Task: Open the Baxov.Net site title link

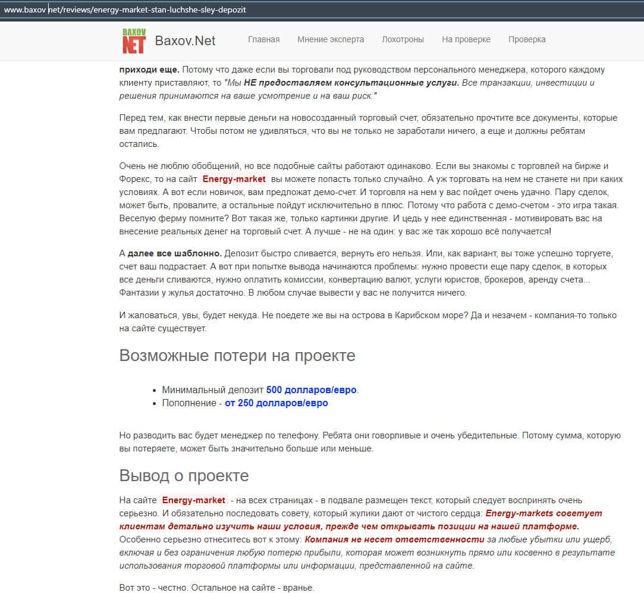Action: click(x=185, y=40)
